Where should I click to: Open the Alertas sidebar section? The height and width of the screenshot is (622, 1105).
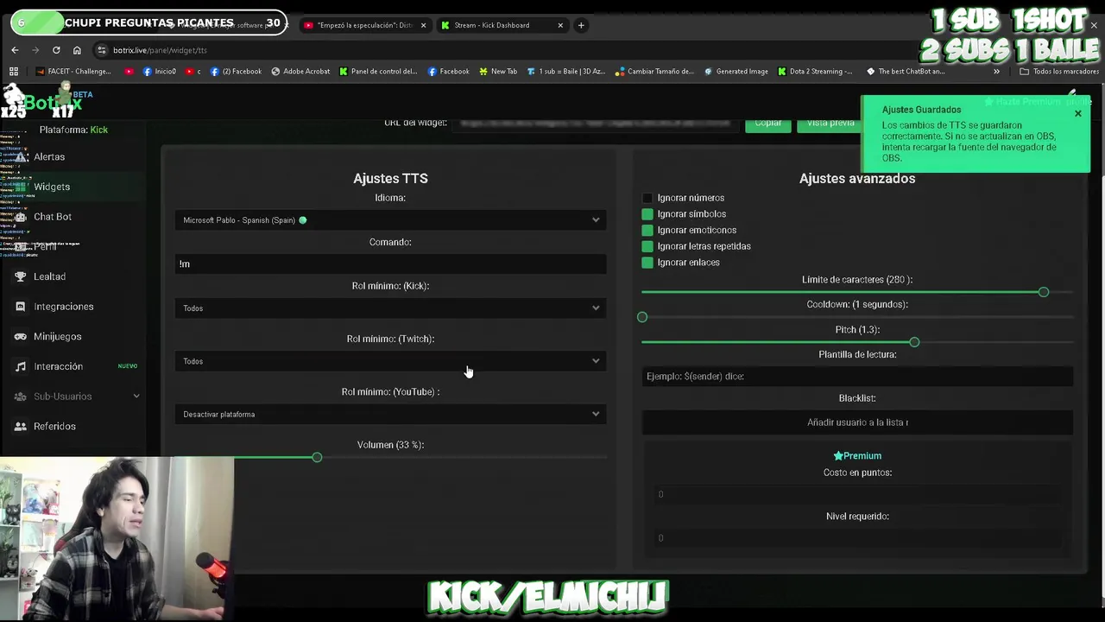click(49, 157)
